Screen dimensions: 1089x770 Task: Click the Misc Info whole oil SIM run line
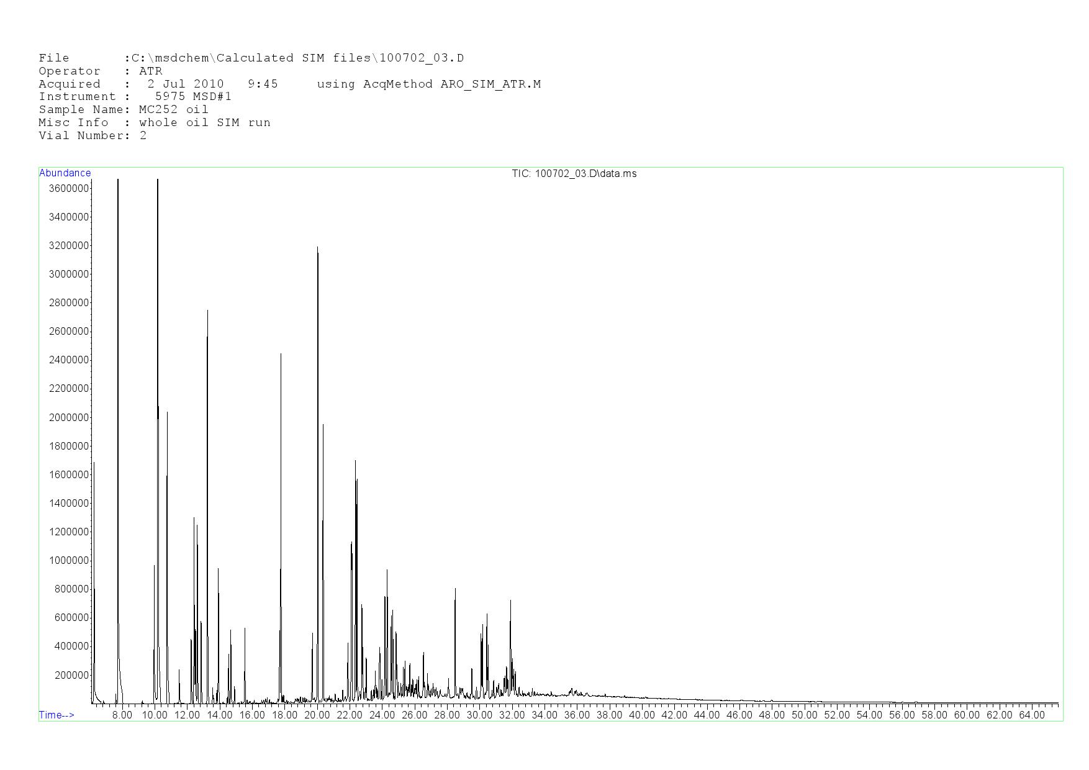(155, 123)
